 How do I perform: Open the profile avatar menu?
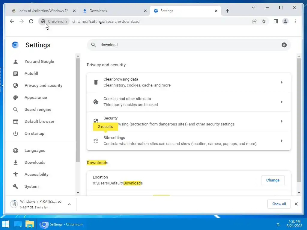[285, 21]
